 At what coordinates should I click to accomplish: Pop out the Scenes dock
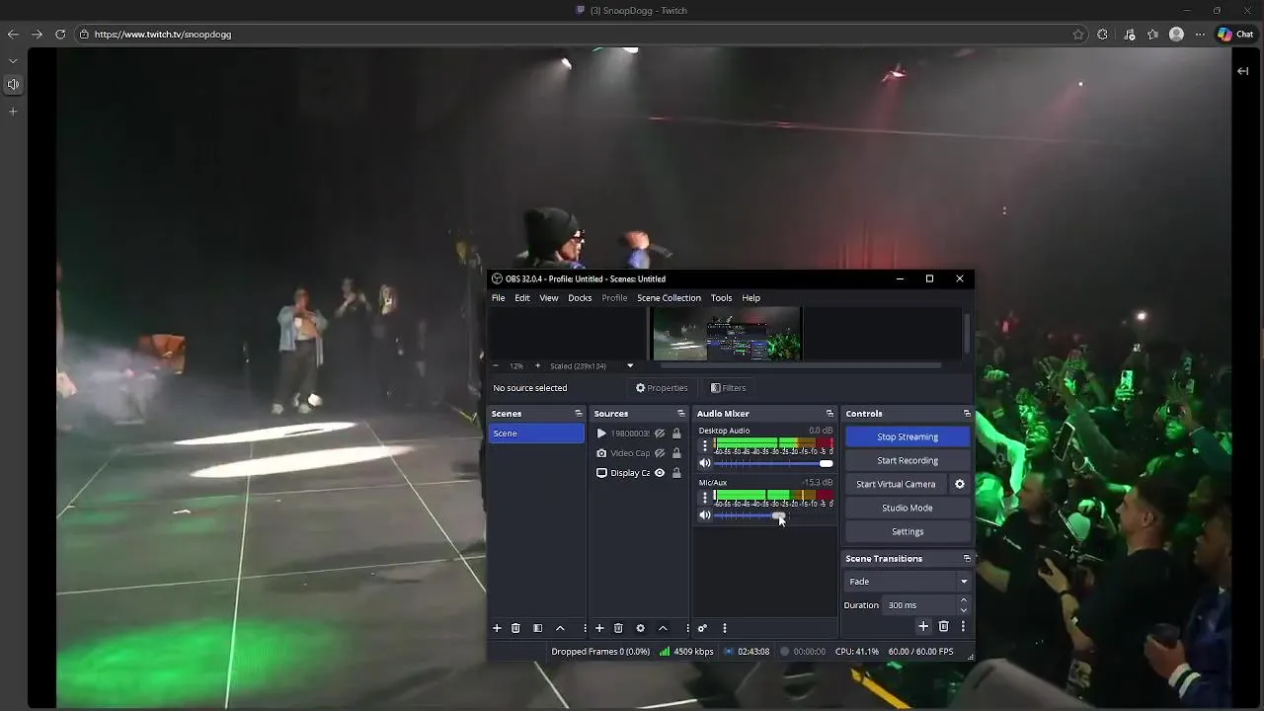pyautogui.click(x=579, y=414)
